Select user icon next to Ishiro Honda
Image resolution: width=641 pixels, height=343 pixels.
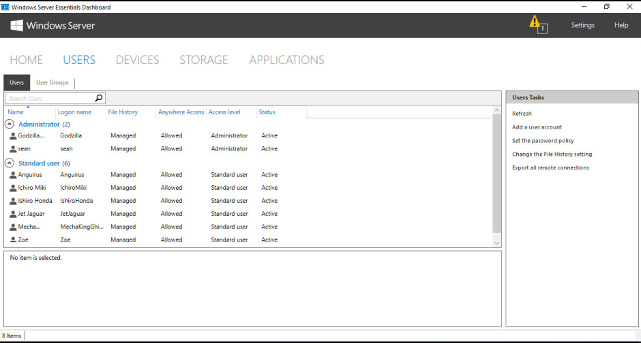13,201
